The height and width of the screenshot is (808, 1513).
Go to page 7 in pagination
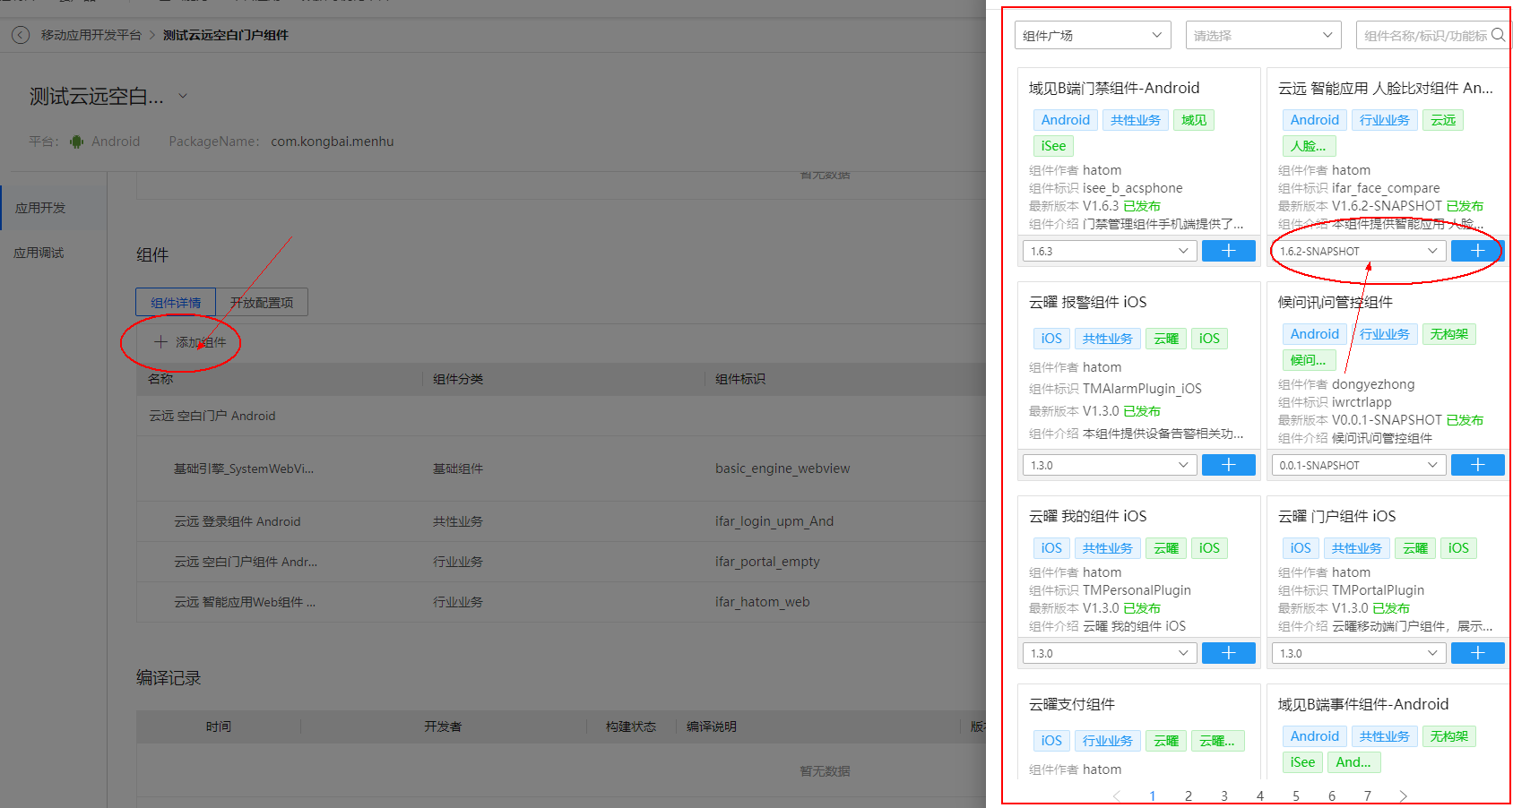1368,795
